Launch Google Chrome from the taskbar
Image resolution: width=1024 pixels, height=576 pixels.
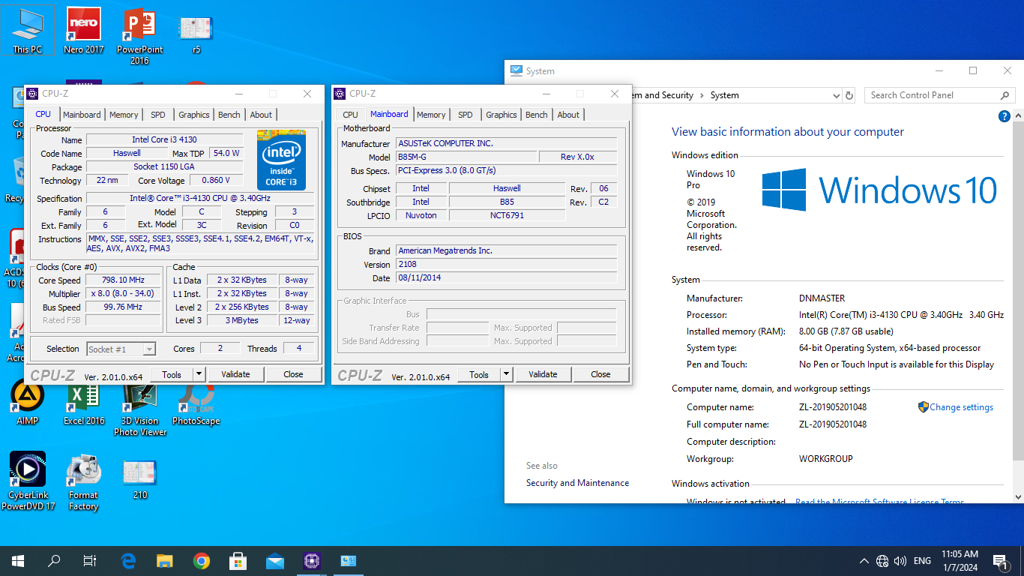point(202,560)
